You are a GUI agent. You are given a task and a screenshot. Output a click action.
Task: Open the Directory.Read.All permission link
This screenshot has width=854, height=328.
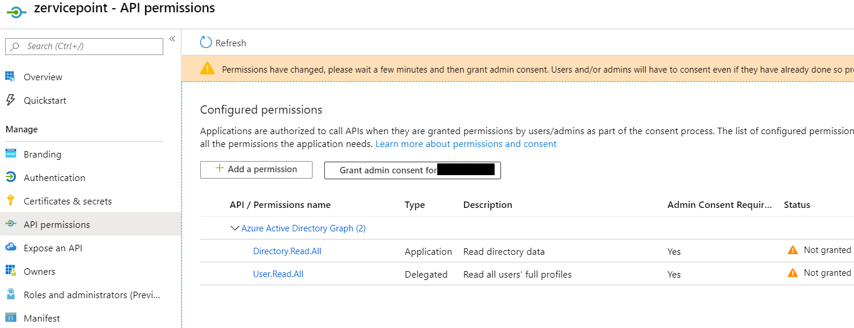click(x=287, y=251)
